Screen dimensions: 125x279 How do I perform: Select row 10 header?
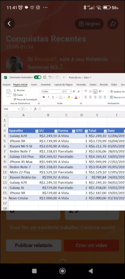[x=5, y=167]
